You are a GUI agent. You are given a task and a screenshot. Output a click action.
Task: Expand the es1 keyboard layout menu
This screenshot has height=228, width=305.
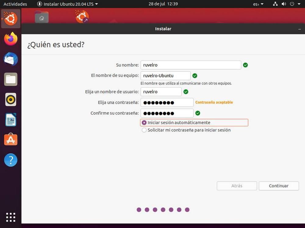point(258,4)
